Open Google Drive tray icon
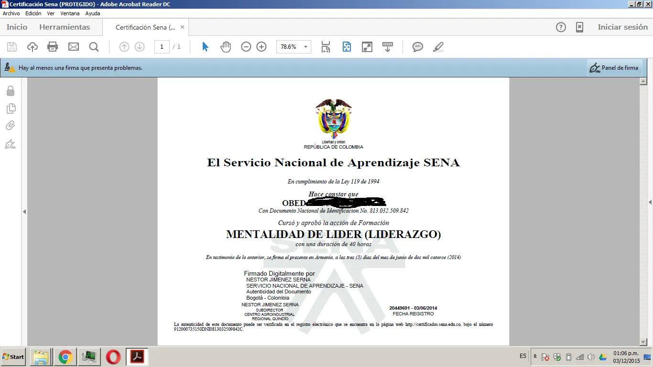Screen dimensions: 653x367 pos(603,357)
